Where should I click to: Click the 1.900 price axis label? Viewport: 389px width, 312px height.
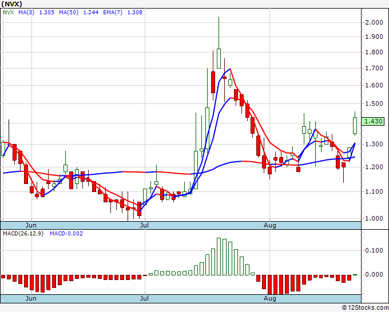[374, 37]
